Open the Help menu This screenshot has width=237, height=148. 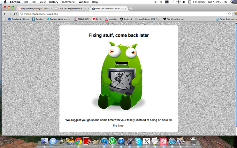pos(95,2)
